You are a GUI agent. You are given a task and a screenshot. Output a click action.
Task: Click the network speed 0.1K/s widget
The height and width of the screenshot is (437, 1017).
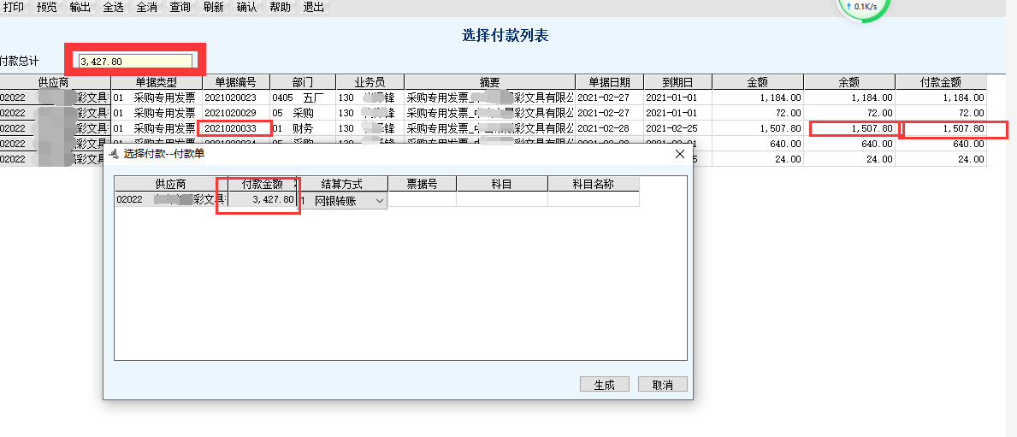863,7
